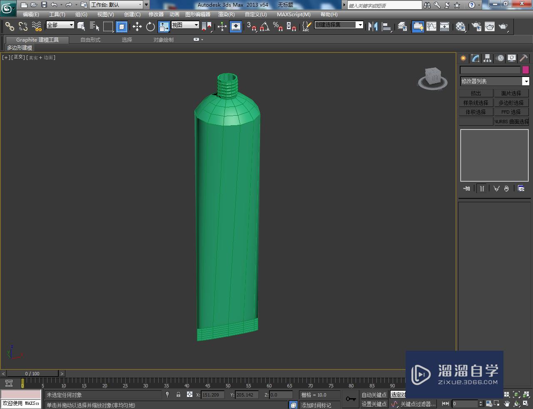Switch to the Modify command panel tab
Image resolution: width=533 pixels, height=409 pixels.
pyautogui.click(x=475, y=58)
